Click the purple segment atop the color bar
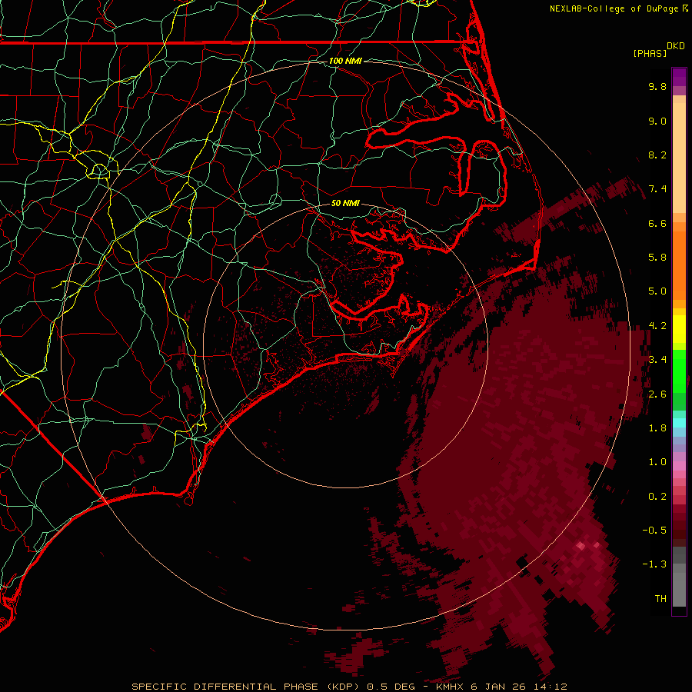The image size is (692, 692). tap(679, 78)
